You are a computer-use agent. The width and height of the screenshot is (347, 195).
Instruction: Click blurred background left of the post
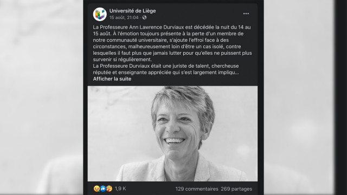click(x=42, y=97)
